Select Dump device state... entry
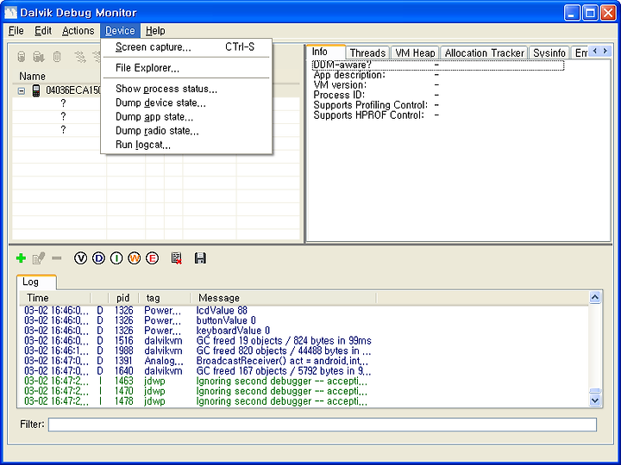This screenshot has height=465, width=621. [186, 102]
